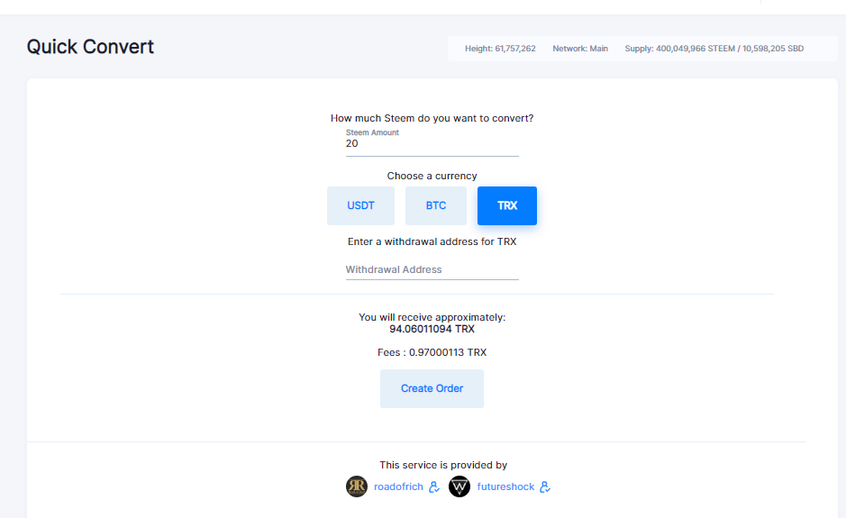
Task: Click 'Enter a withdrawal address for TRX' label
Action: 432,241
